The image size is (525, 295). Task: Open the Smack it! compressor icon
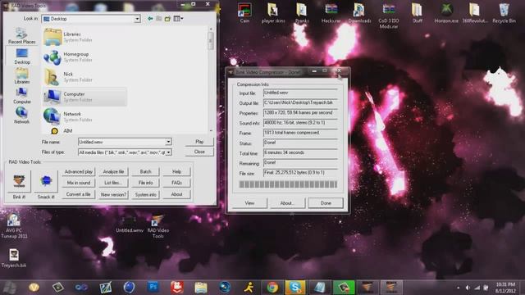pos(46,181)
